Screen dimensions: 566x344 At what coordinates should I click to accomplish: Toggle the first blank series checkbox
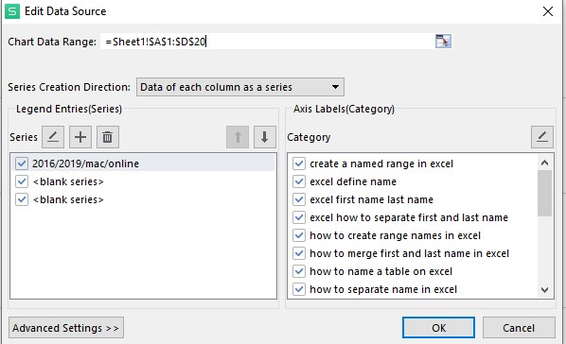pos(22,181)
